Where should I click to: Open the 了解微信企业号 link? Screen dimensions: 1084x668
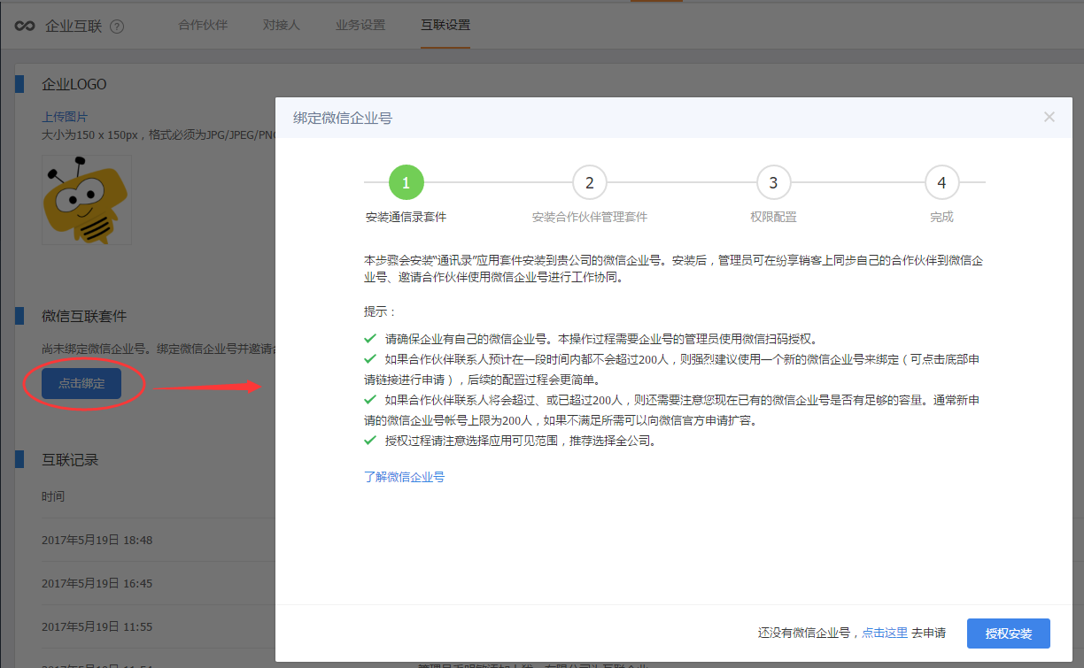404,477
